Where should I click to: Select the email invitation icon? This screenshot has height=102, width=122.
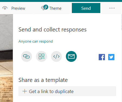click(x=71, y=56)
